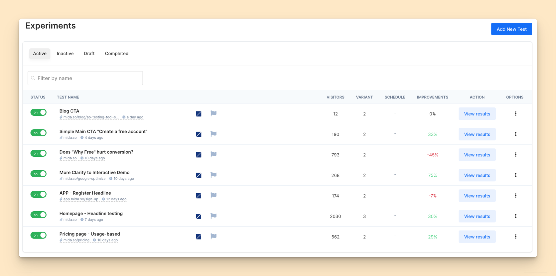The height and width of the screenshot is (276, 556).
Task: Expand three-dot options for More Clarity to Interactive Demo
Action: [x=516, y=175]
